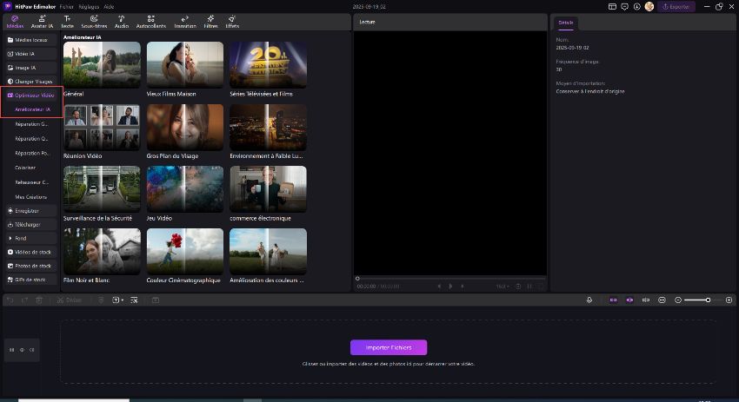Choose the Gros Plan du Visage thumbnail
Viewport: 739px width, 402px height.
(x=185, y=127)
